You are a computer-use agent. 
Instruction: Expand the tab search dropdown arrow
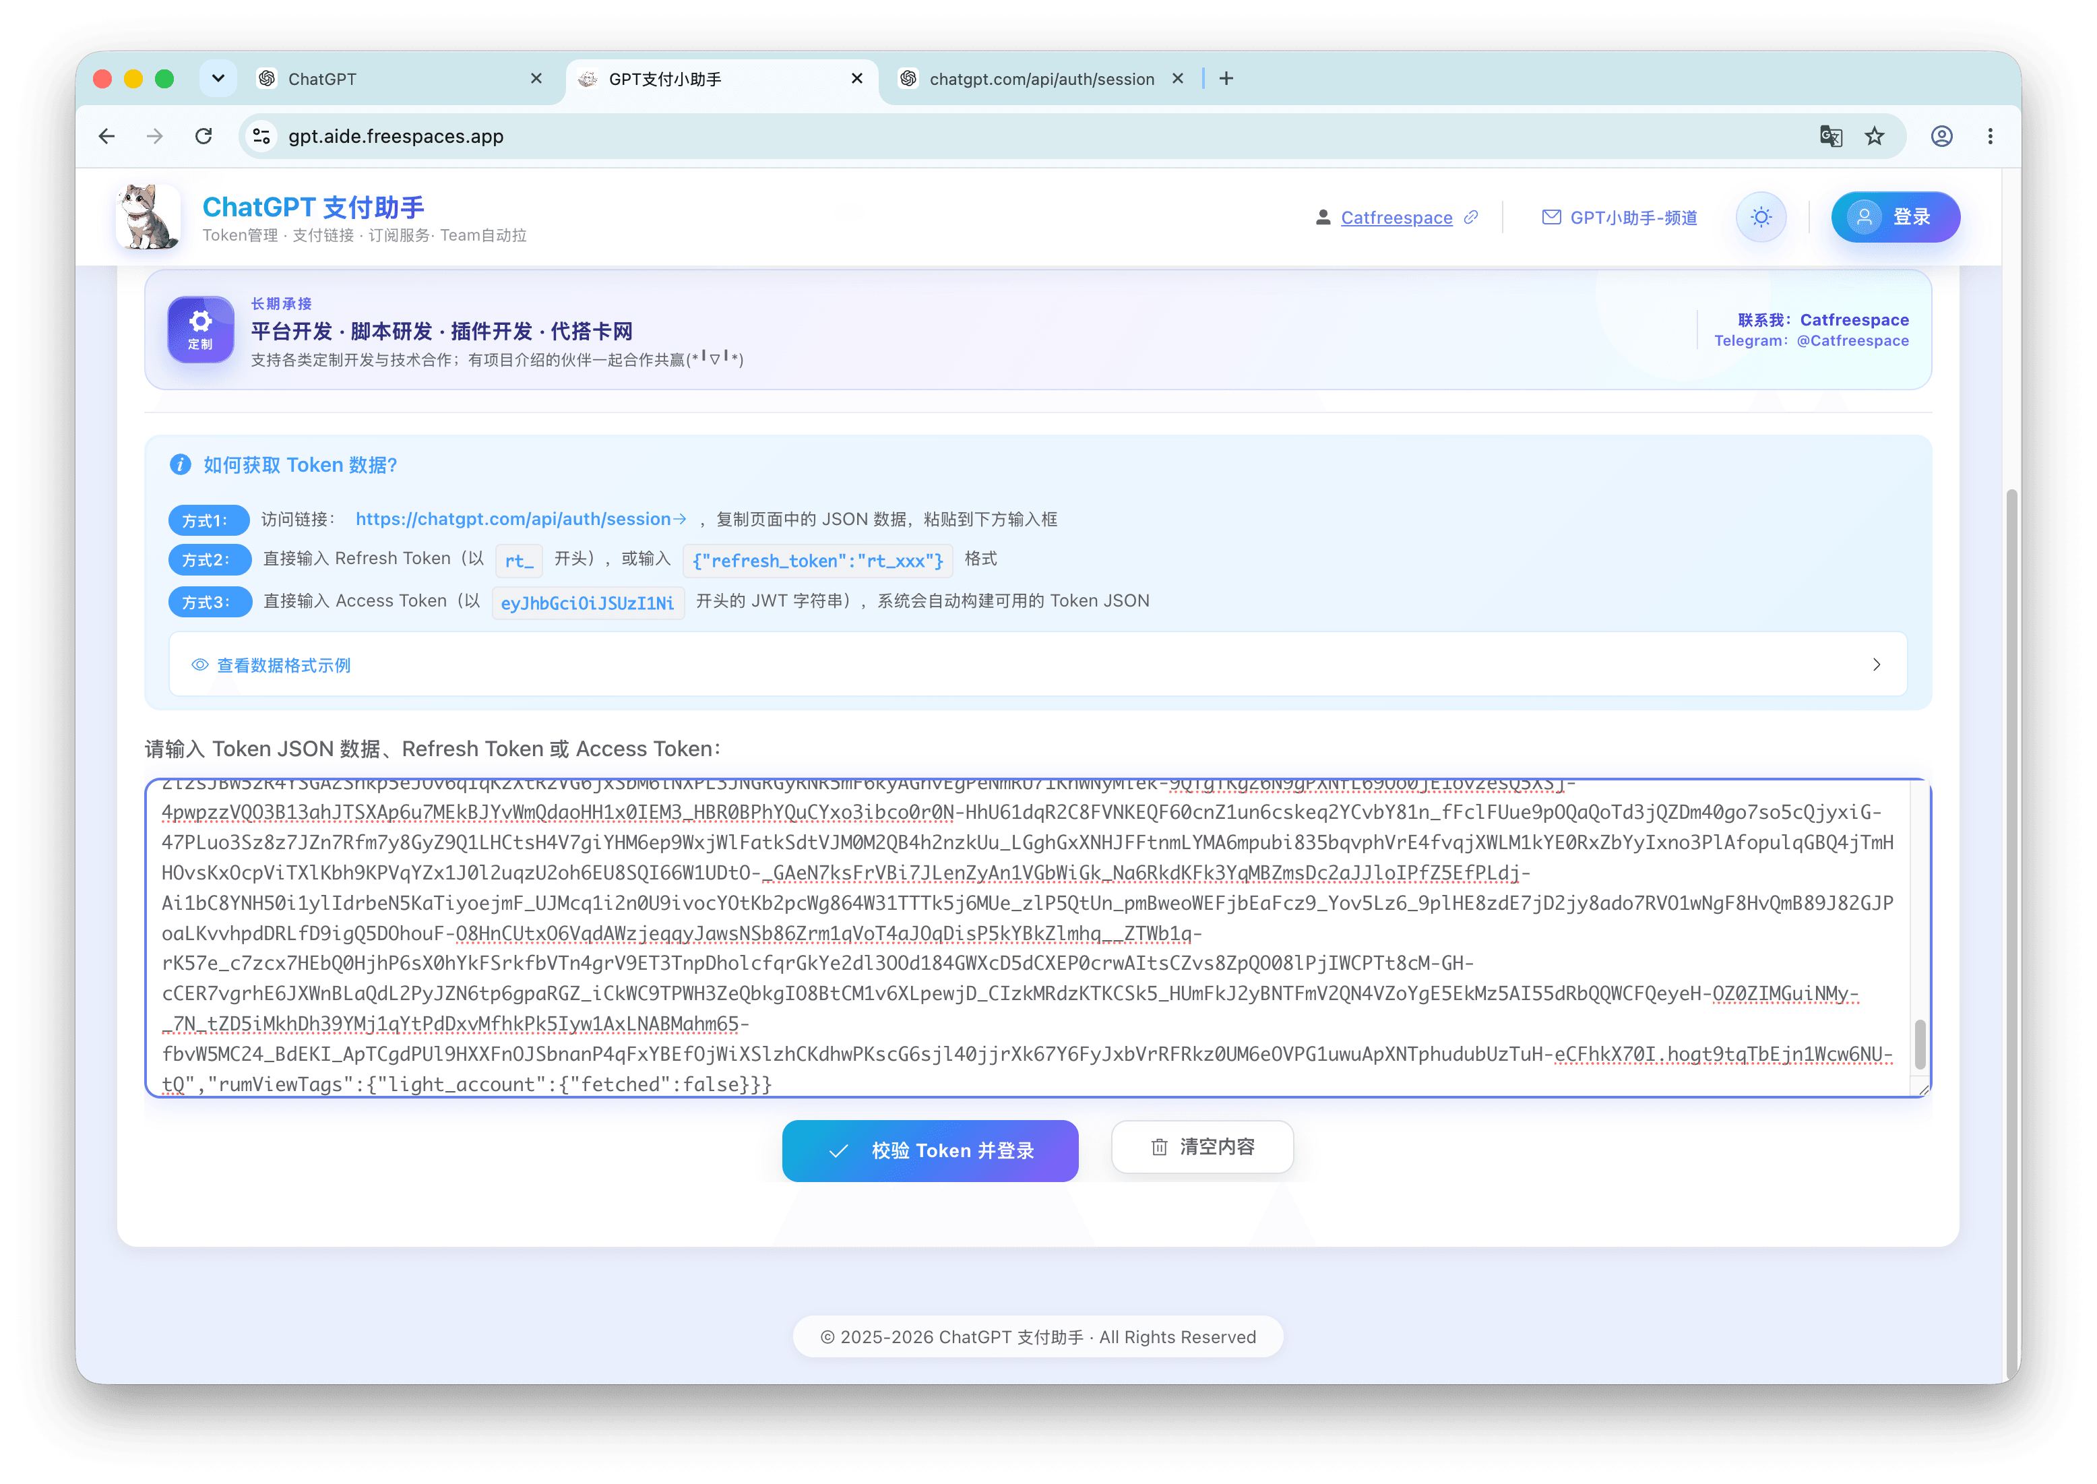[218, 79]
